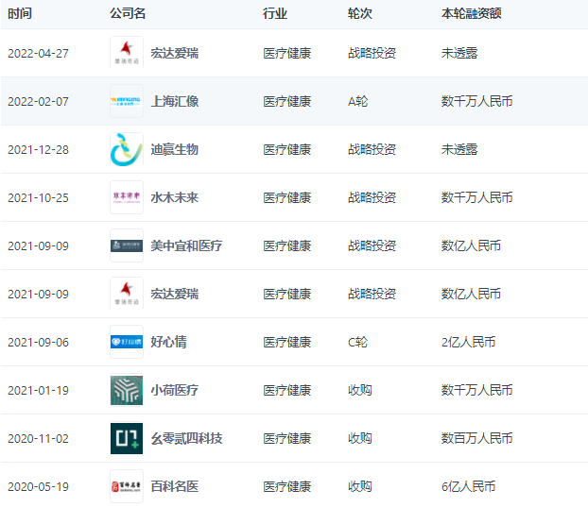Select the date 2021-10-25

tap(38, 197)
